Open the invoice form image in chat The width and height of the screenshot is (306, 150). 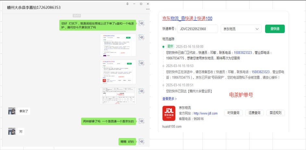coord(118,96)
